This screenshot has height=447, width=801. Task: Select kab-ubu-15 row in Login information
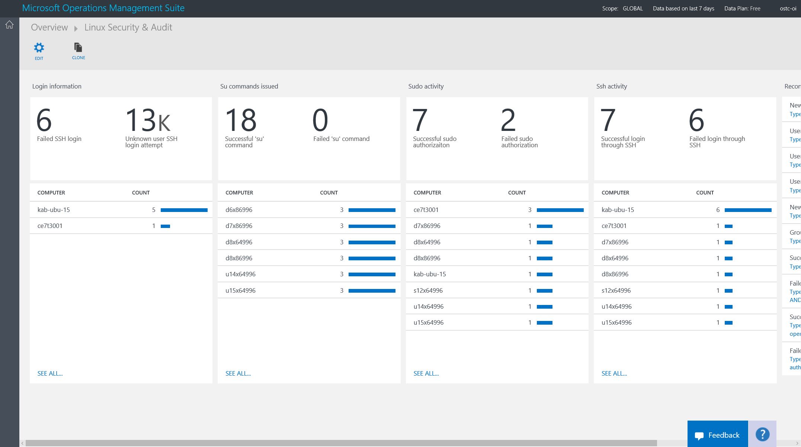coord(121,210)
